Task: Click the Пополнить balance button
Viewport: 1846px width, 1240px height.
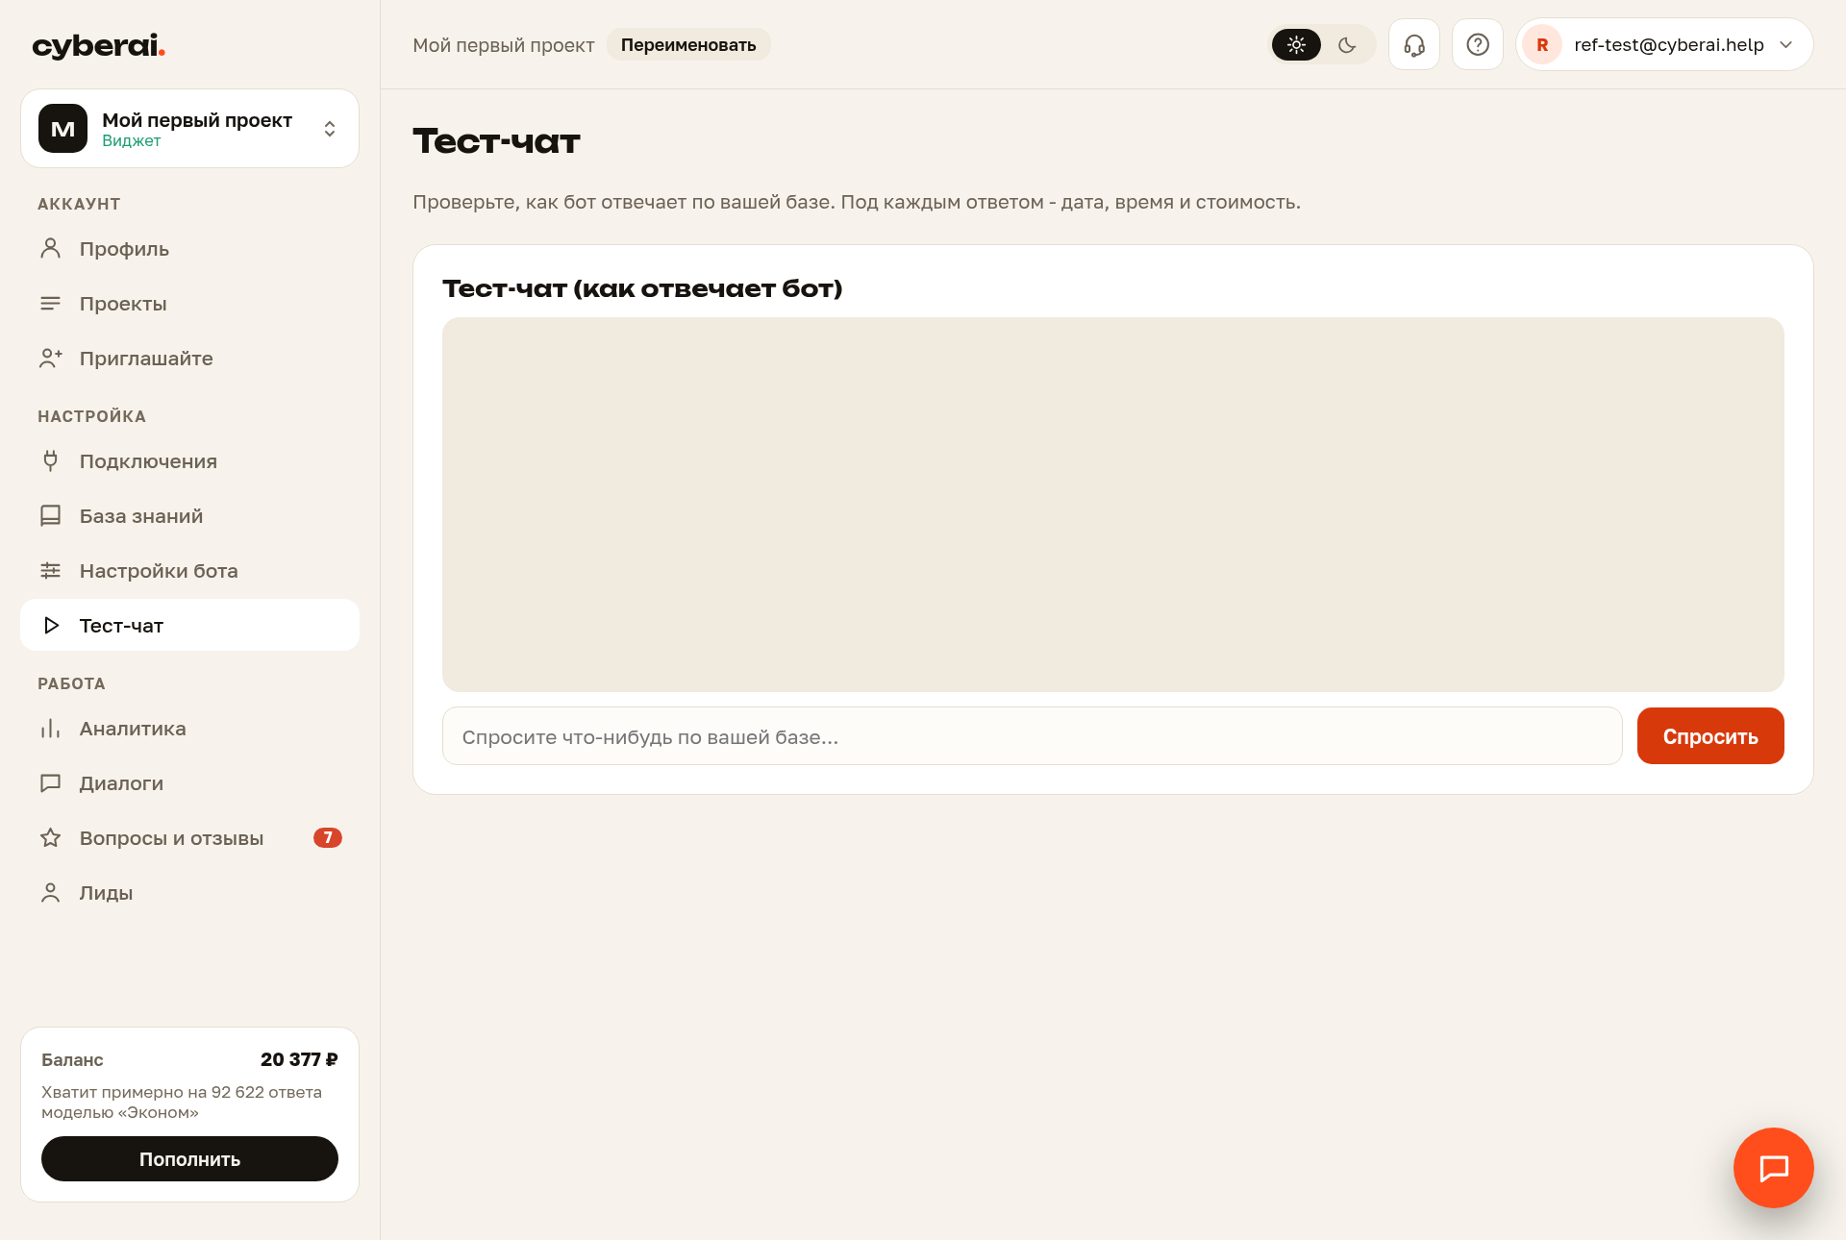Action: [189, 1158]
